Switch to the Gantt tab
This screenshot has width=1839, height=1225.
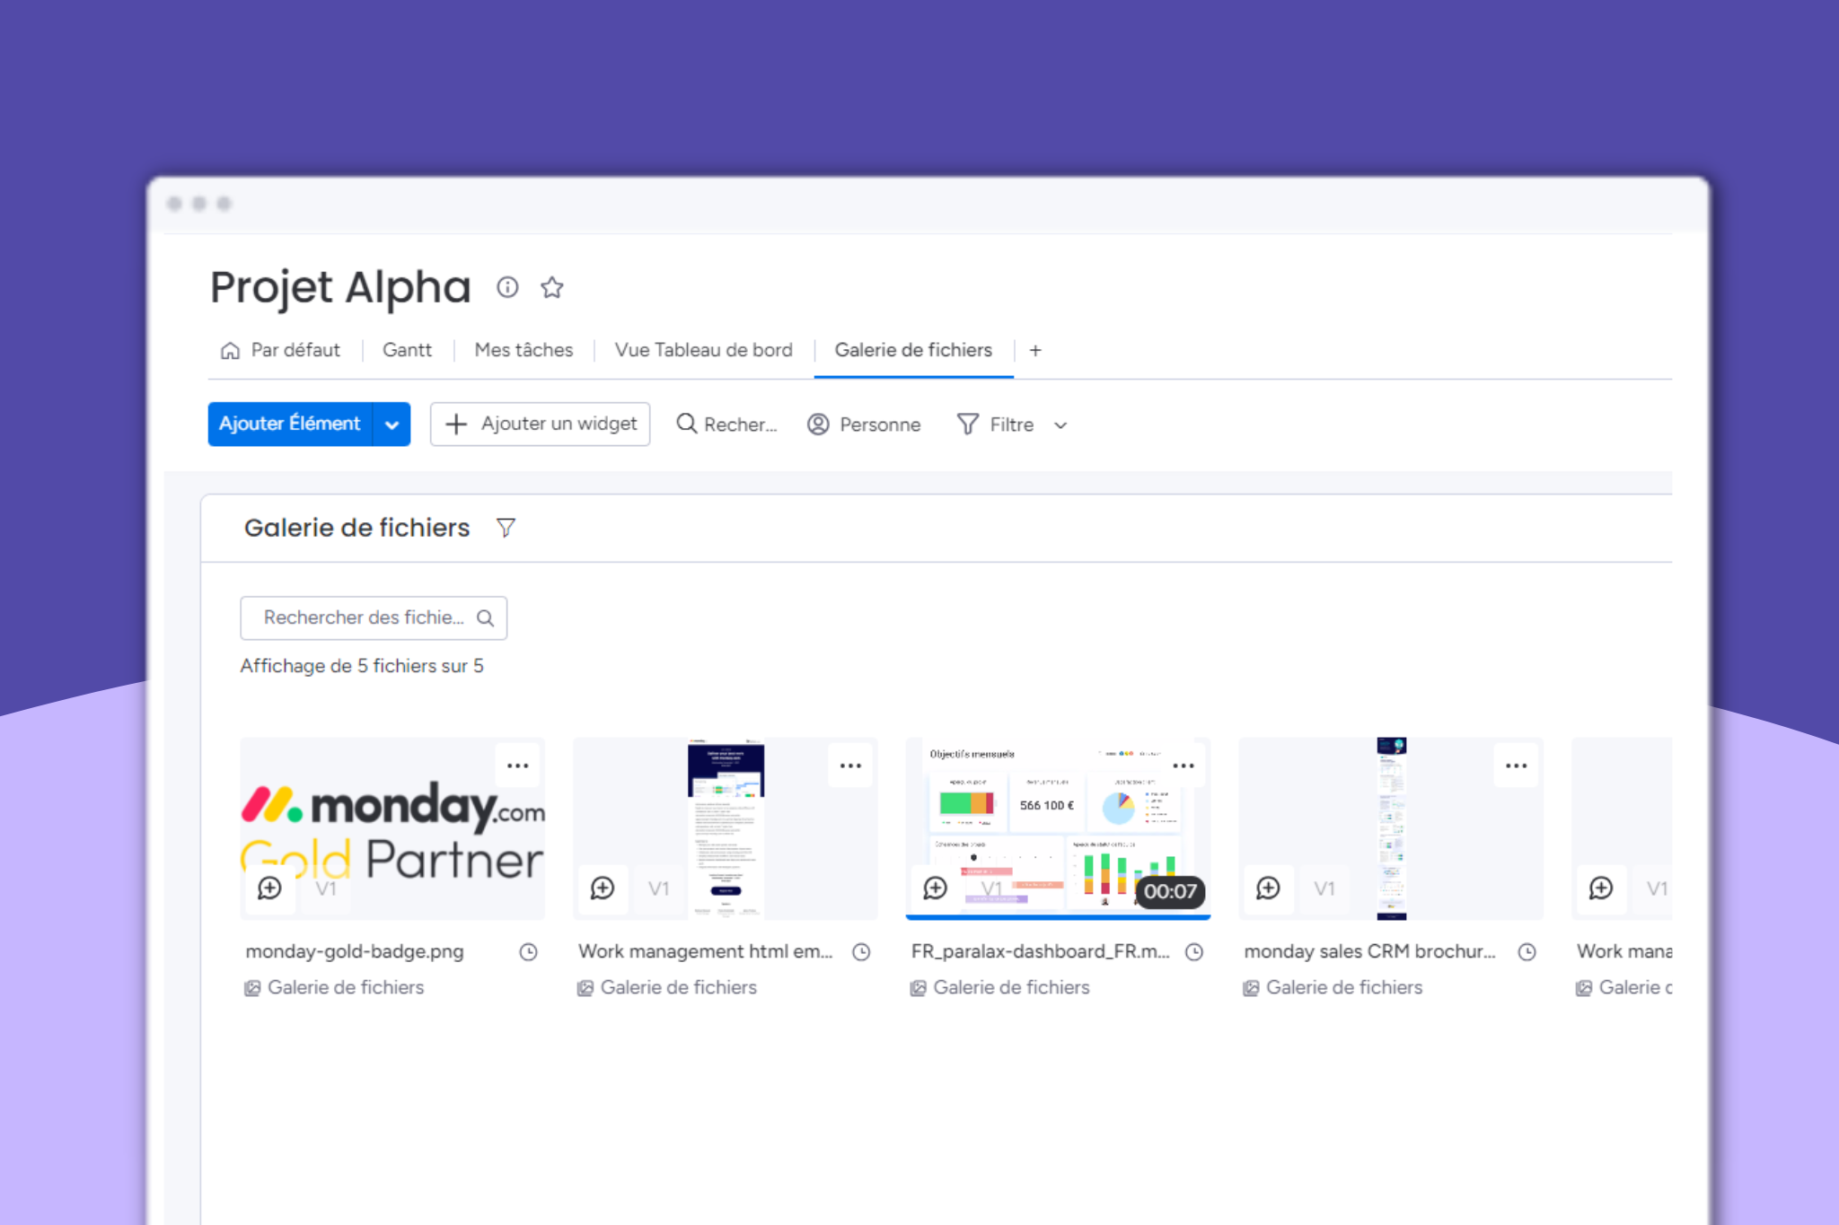tap(407, 350)
